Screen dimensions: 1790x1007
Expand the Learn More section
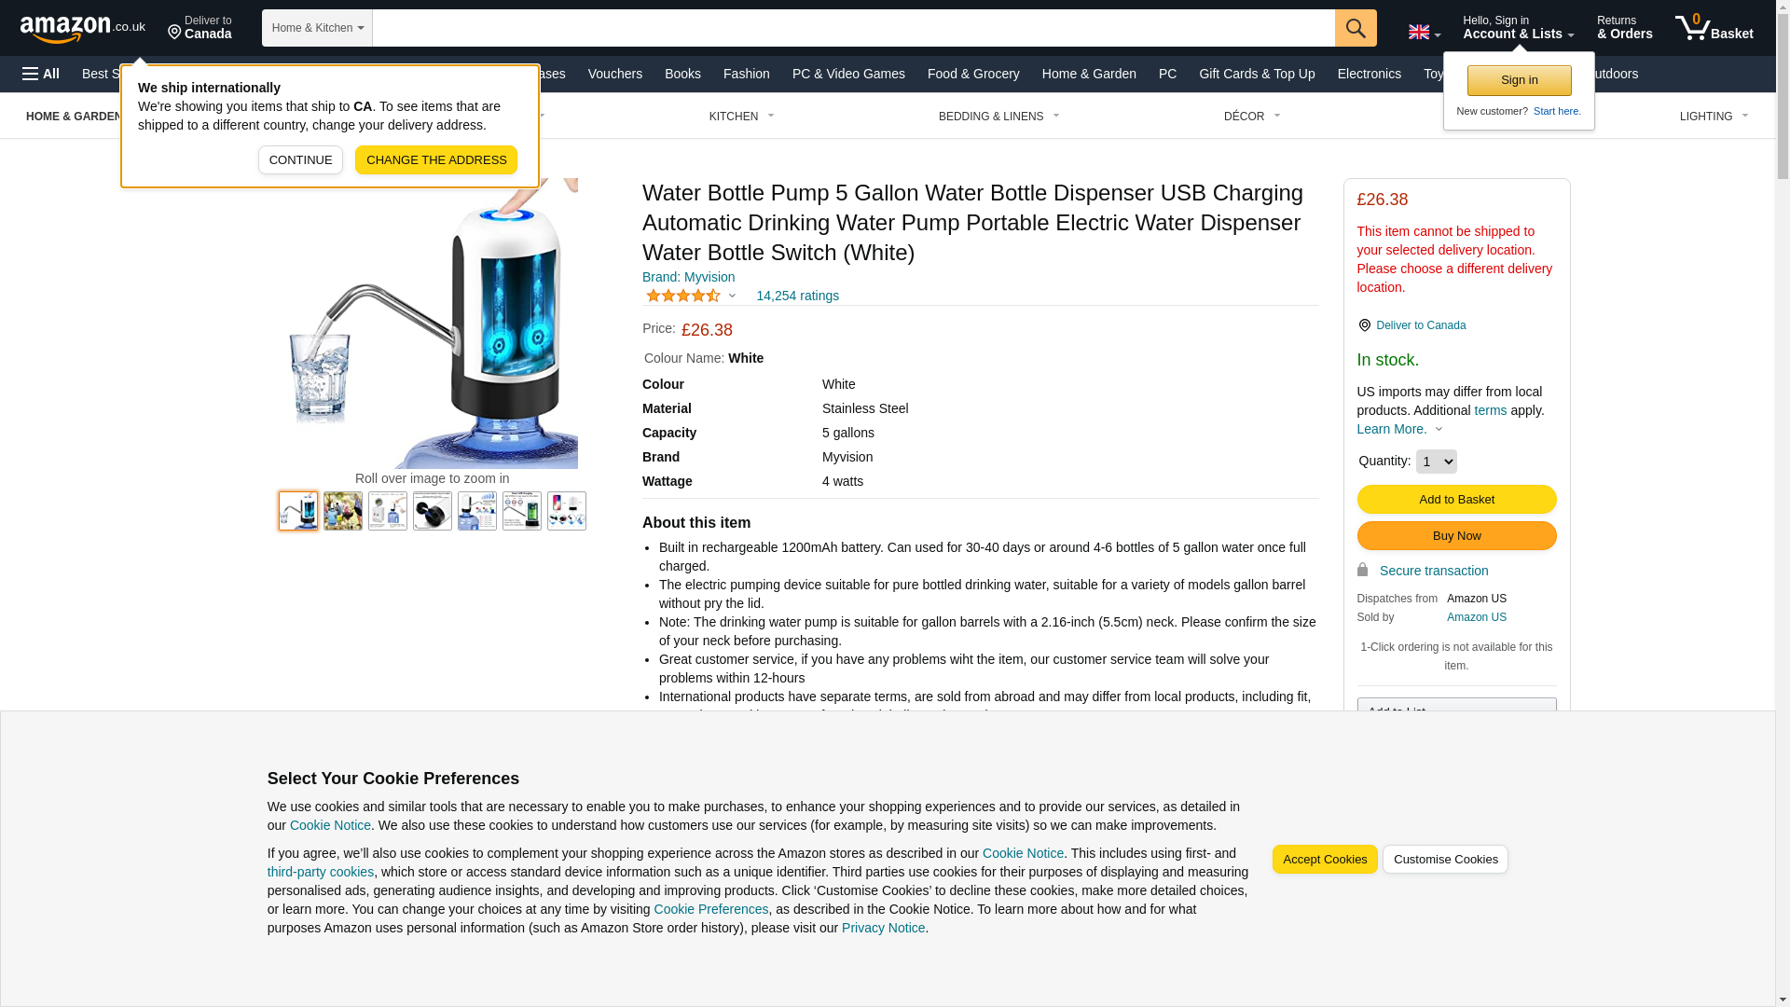(x=1399, y=429)
